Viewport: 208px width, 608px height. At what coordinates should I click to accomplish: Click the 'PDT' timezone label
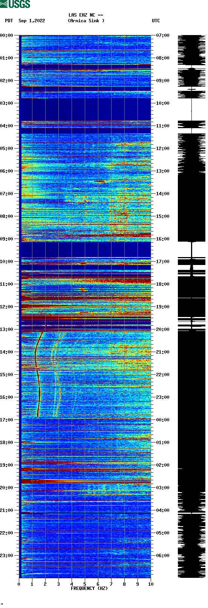tap(9, 21)
